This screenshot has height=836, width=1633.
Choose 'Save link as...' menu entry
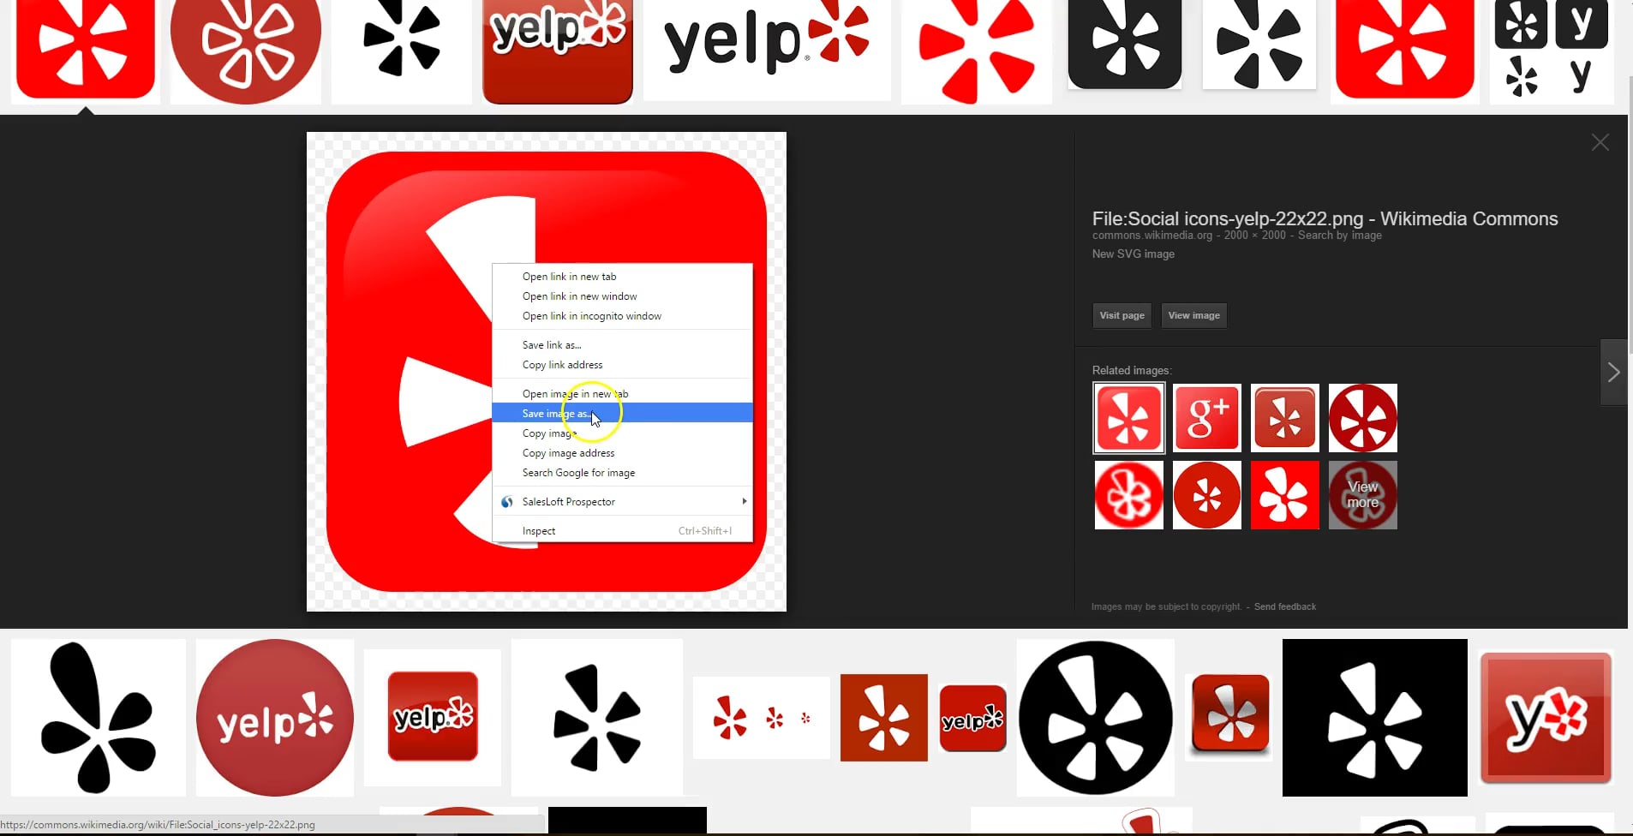622,344
